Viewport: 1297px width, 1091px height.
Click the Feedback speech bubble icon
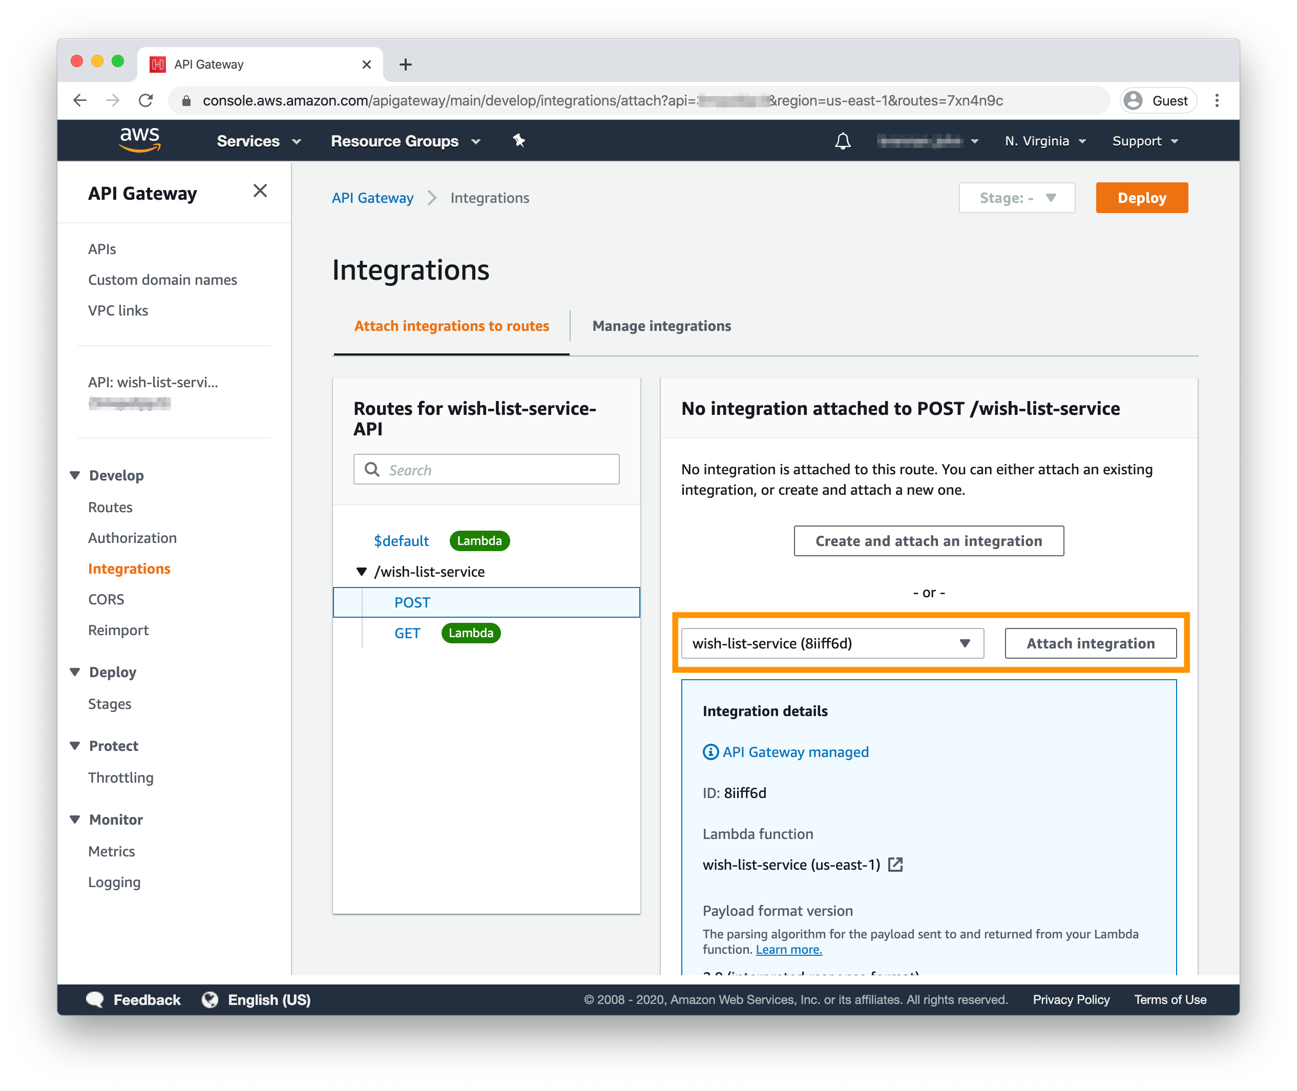point(95,999)
